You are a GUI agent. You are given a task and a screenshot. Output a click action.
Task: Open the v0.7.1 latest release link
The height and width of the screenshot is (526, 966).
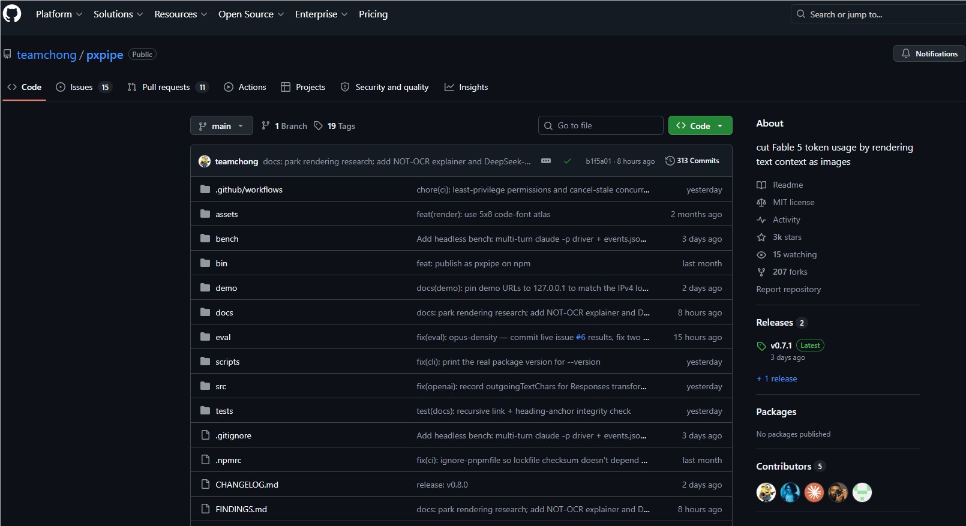tap(781, 345)
